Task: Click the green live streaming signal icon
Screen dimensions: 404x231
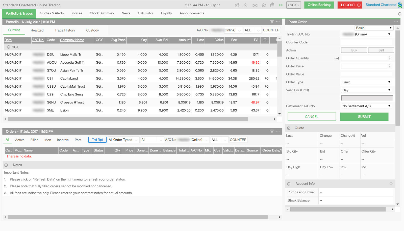Action: click(281, 5)
